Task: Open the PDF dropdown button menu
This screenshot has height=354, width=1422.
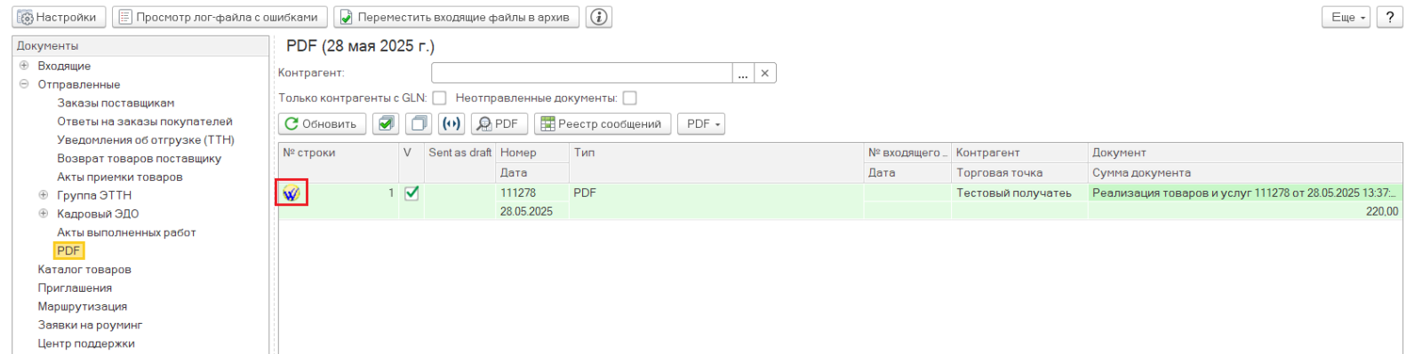Action: [x=702, y=124]
